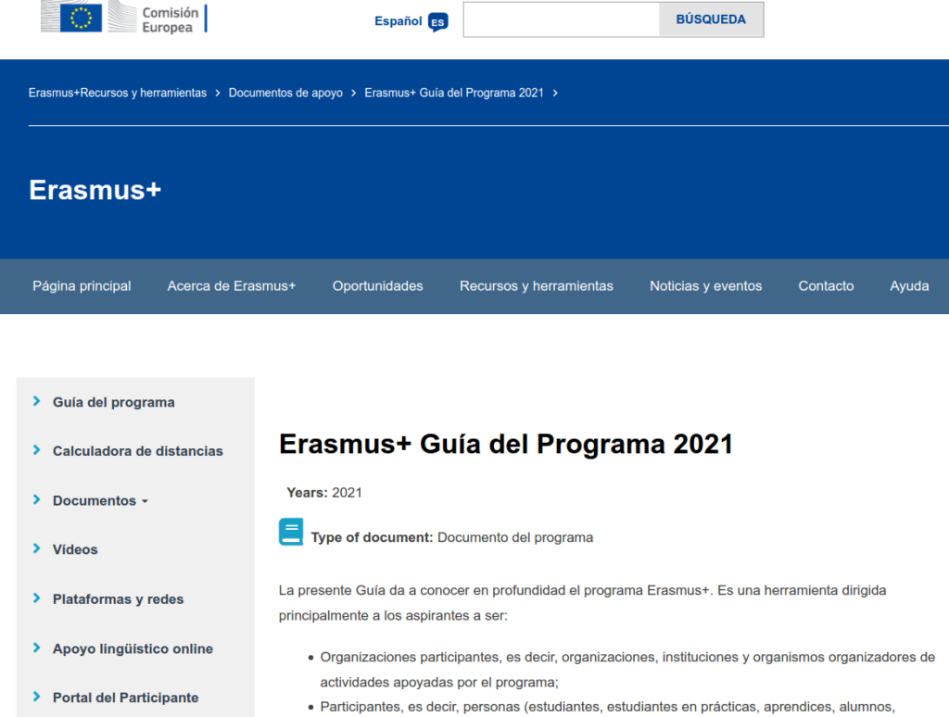Click the Erasmus+Recursos y herramientas breadcrumb

pos(118,93)
